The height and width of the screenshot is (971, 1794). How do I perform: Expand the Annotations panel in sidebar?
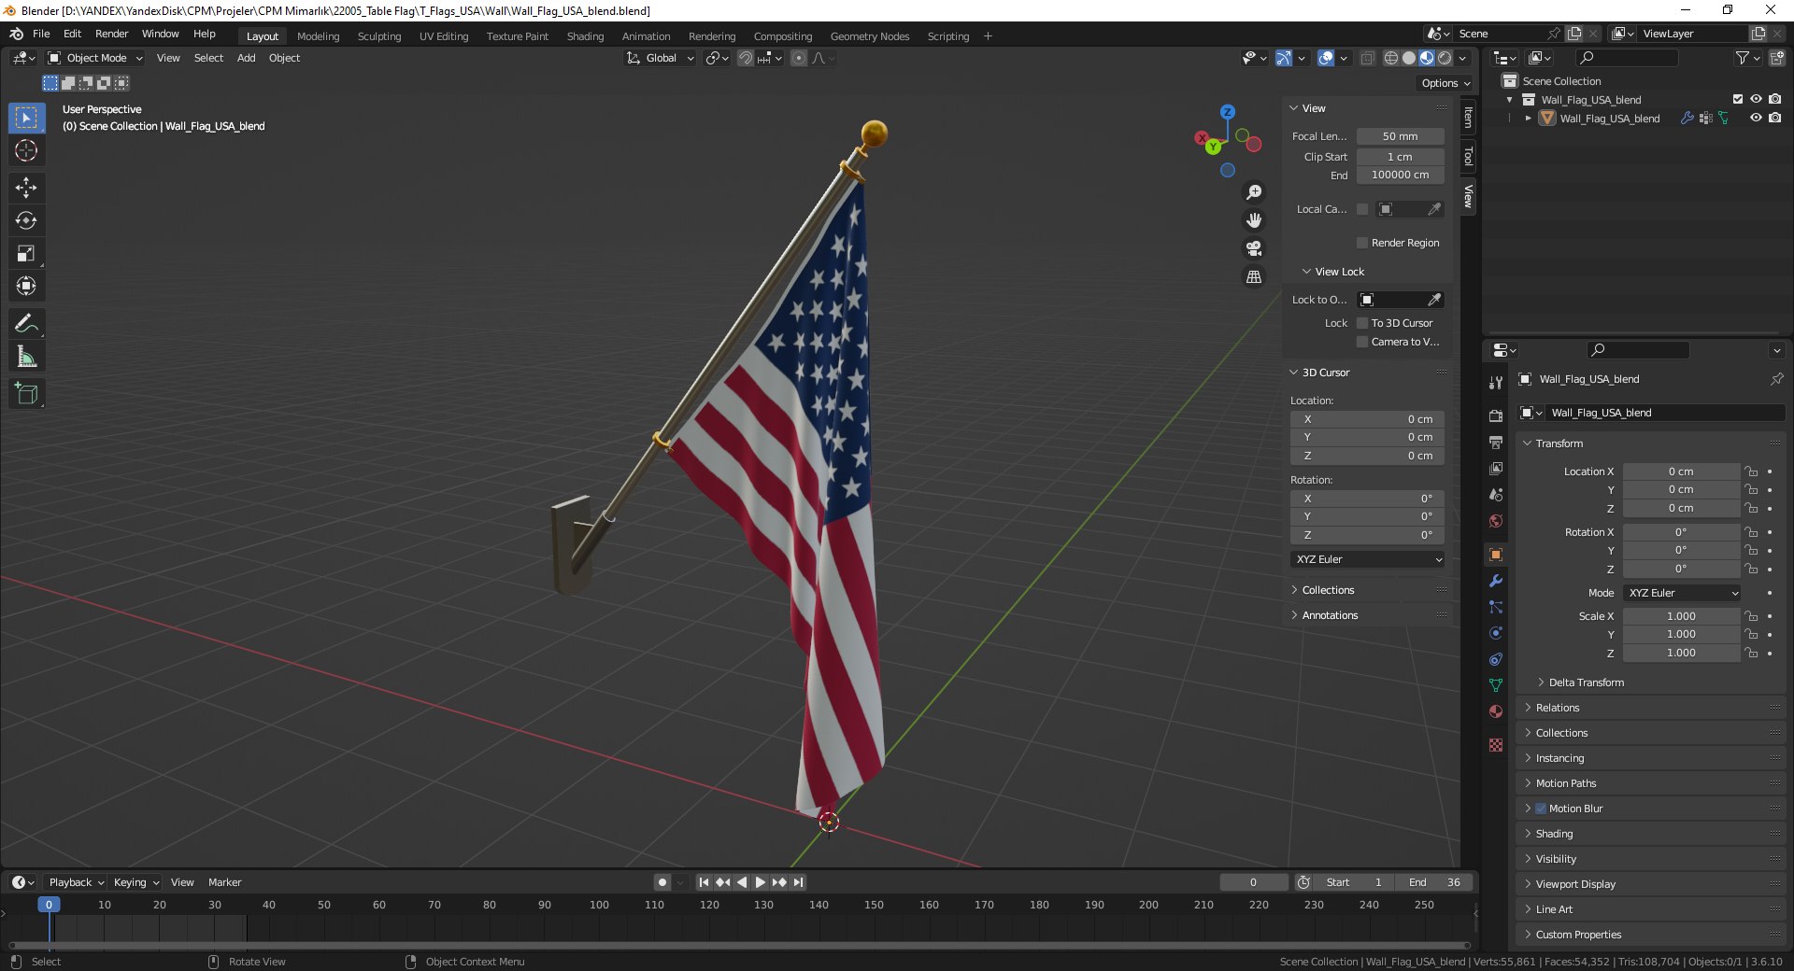[x=1330, y=615]
